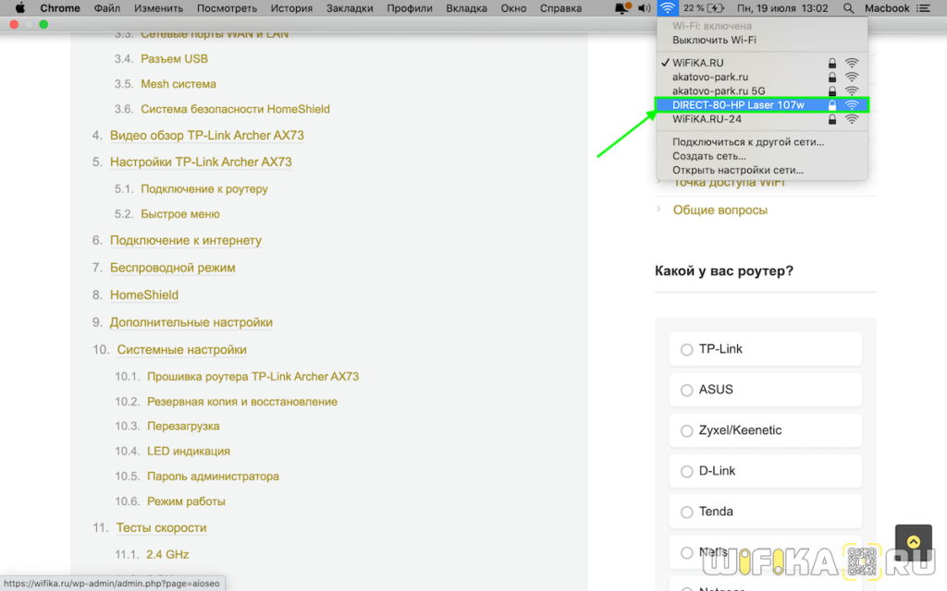Go to Подключение к интернету section
This screenshot has height=591, width=947.
pyautogui.click(x=185, y=241)
